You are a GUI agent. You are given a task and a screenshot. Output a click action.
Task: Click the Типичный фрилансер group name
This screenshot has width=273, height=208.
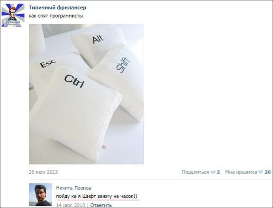[57, 7]
